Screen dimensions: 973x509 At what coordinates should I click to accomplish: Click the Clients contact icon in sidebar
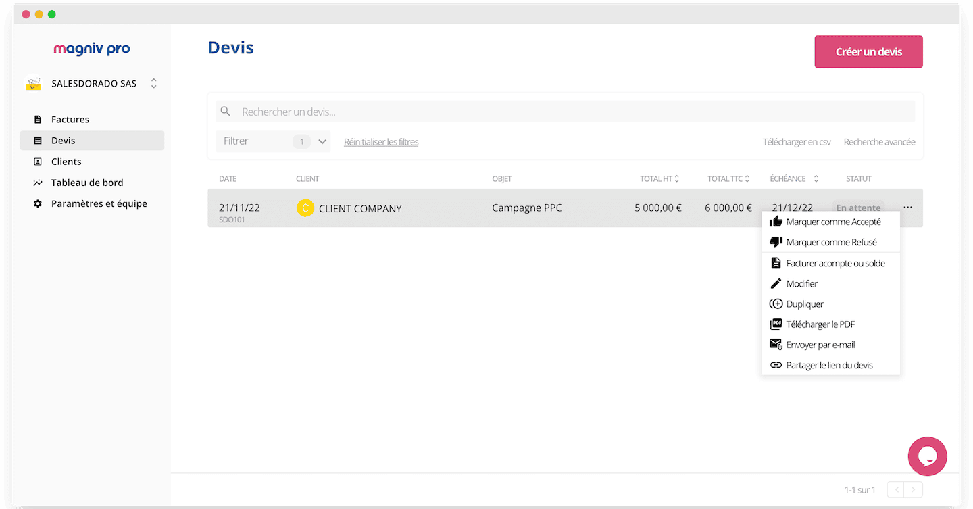(x=38, y=162)
